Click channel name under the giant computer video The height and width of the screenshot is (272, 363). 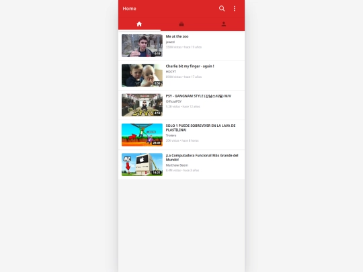coord(177,165)
